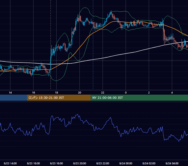This screenshot has height=166, width=188.
Task: Click the '9/24 04:00' date label
Action: click(x=172, y=163)
